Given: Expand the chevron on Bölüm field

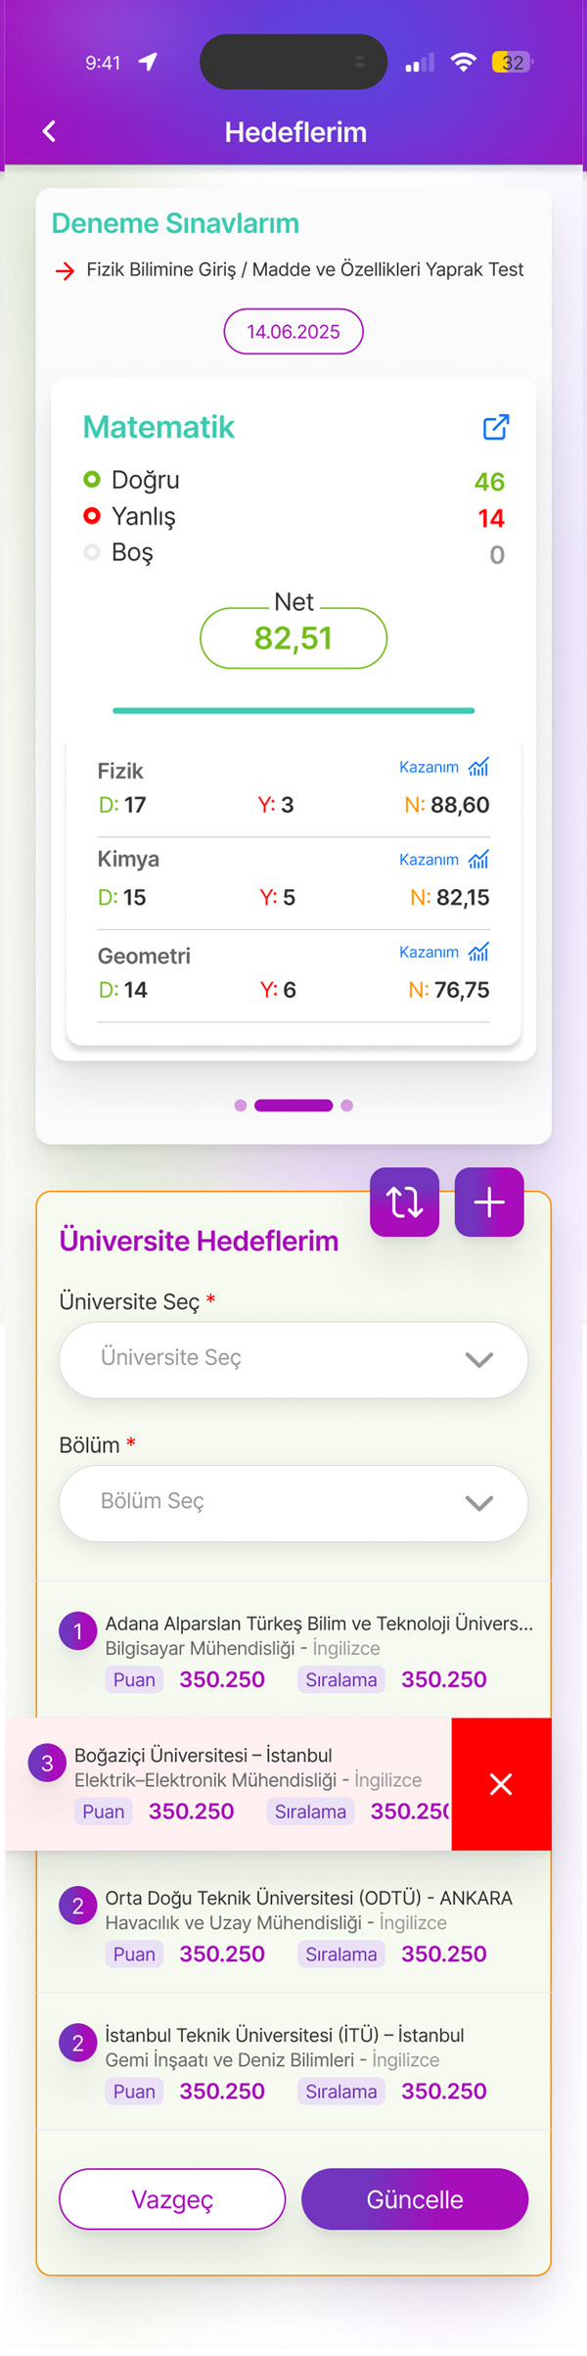Looking at the screenshot, I should (478, 1503).
